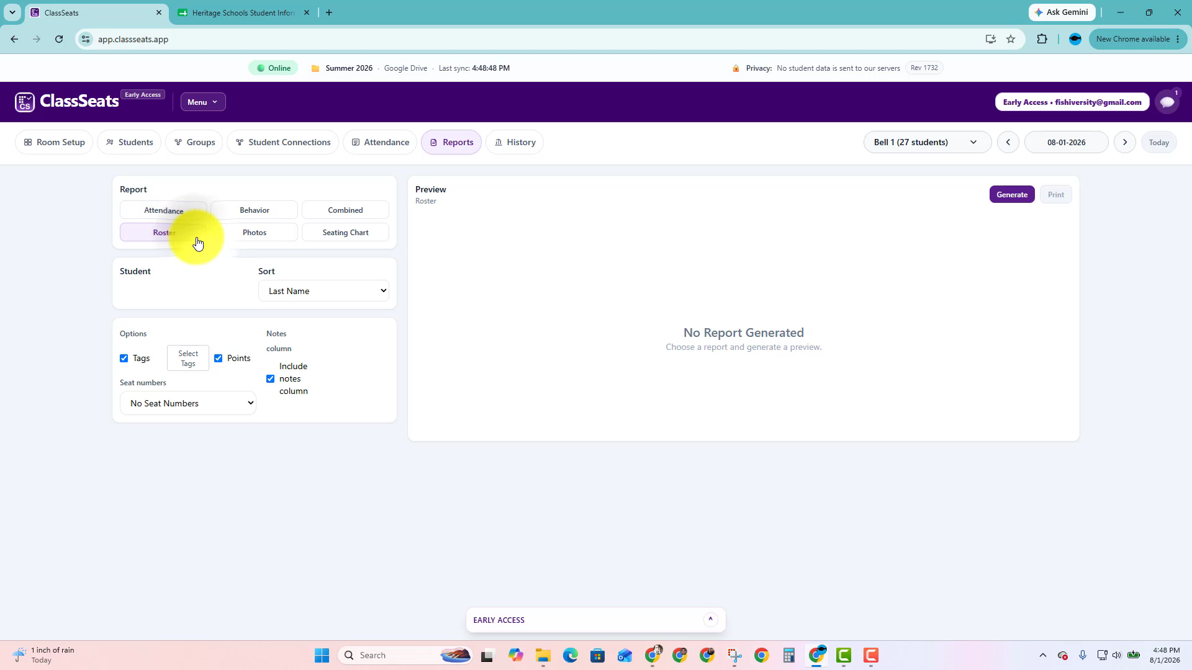Open the Students tab
This screenshot has width=1192, height=670.
129,142
